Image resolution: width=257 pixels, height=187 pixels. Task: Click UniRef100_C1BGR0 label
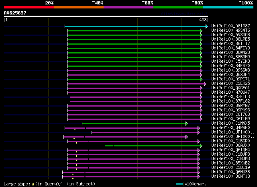[230, 141]
